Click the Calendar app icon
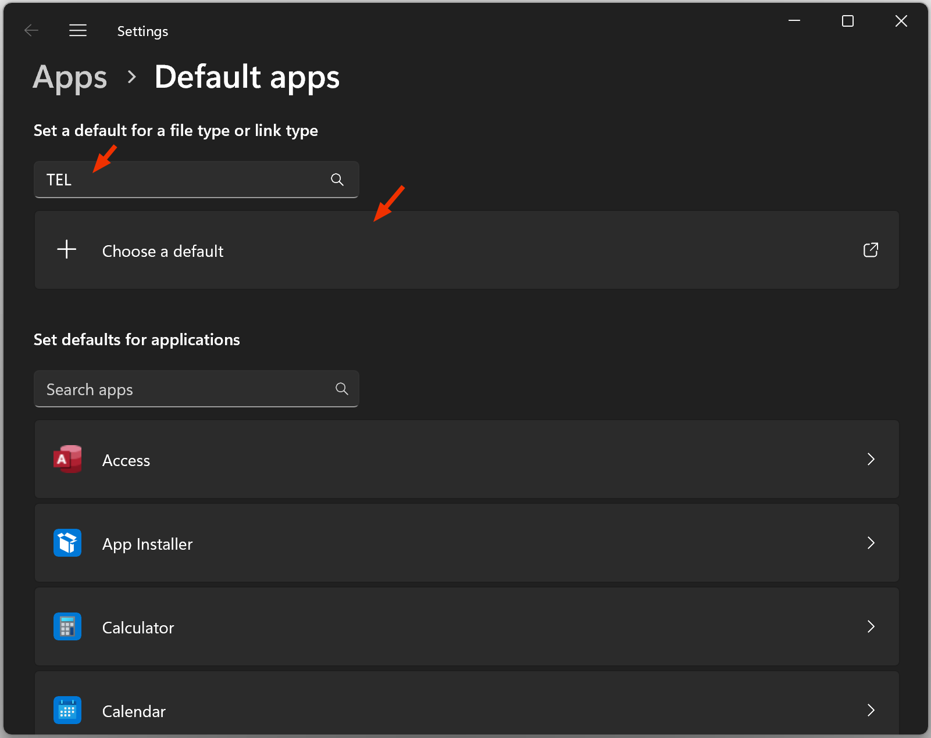The height and width of the screenshot is (738, 931). click(x=67, y=710)
